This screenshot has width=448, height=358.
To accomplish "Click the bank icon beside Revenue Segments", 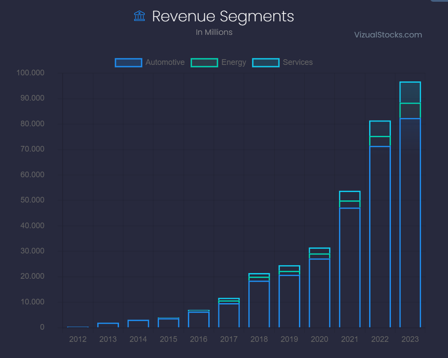I will pos(139,16).
